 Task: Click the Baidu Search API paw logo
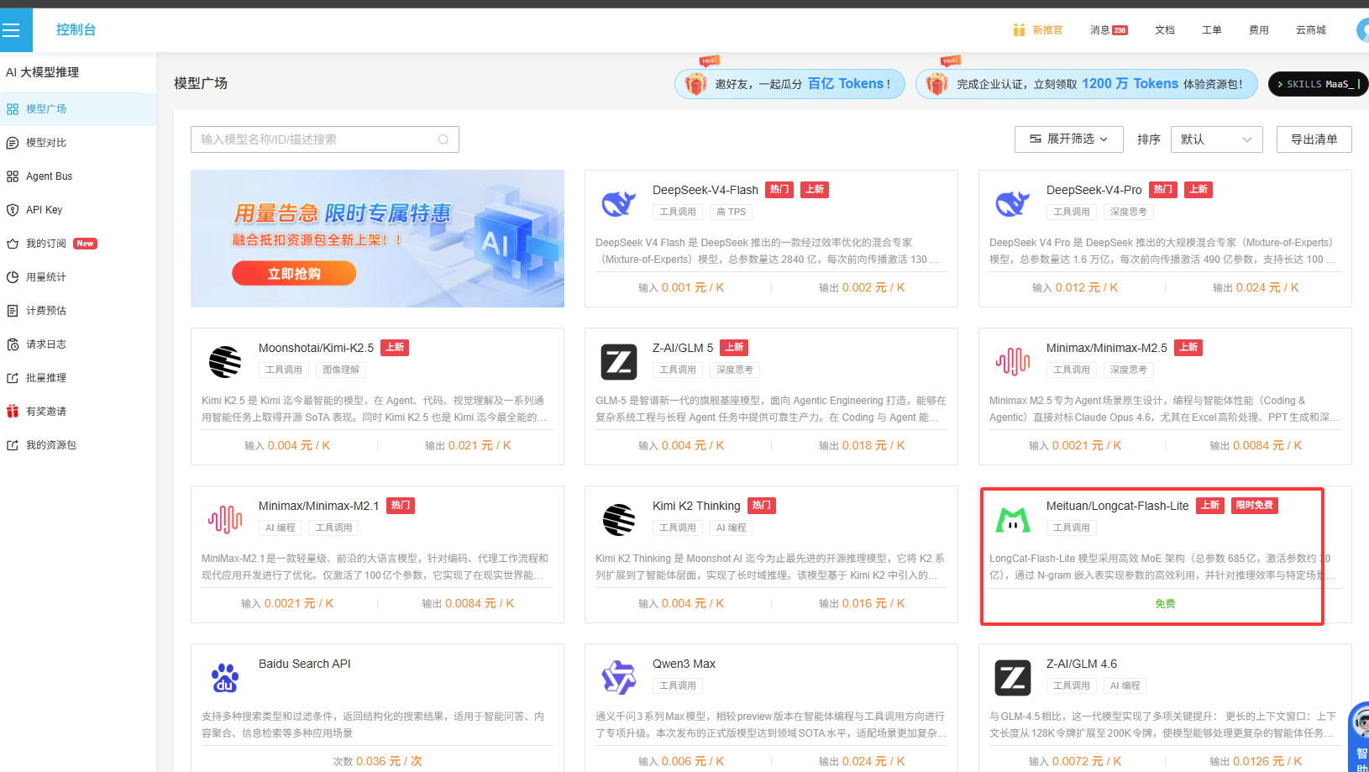pyautogui.click(x=225, y=678)
